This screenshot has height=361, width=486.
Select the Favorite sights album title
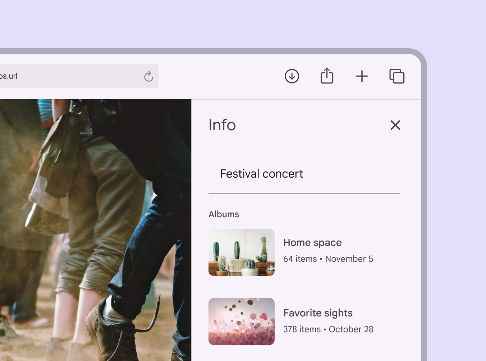coord(318,313)
